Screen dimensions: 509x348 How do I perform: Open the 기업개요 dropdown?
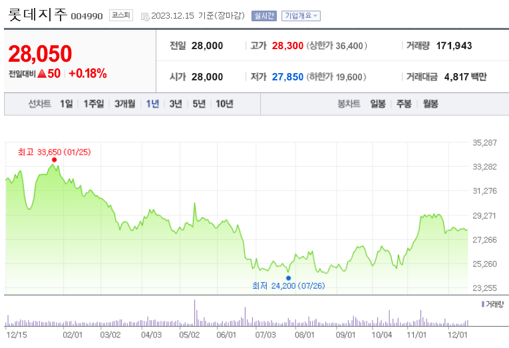pyautogui.click(x=301, y=15)
